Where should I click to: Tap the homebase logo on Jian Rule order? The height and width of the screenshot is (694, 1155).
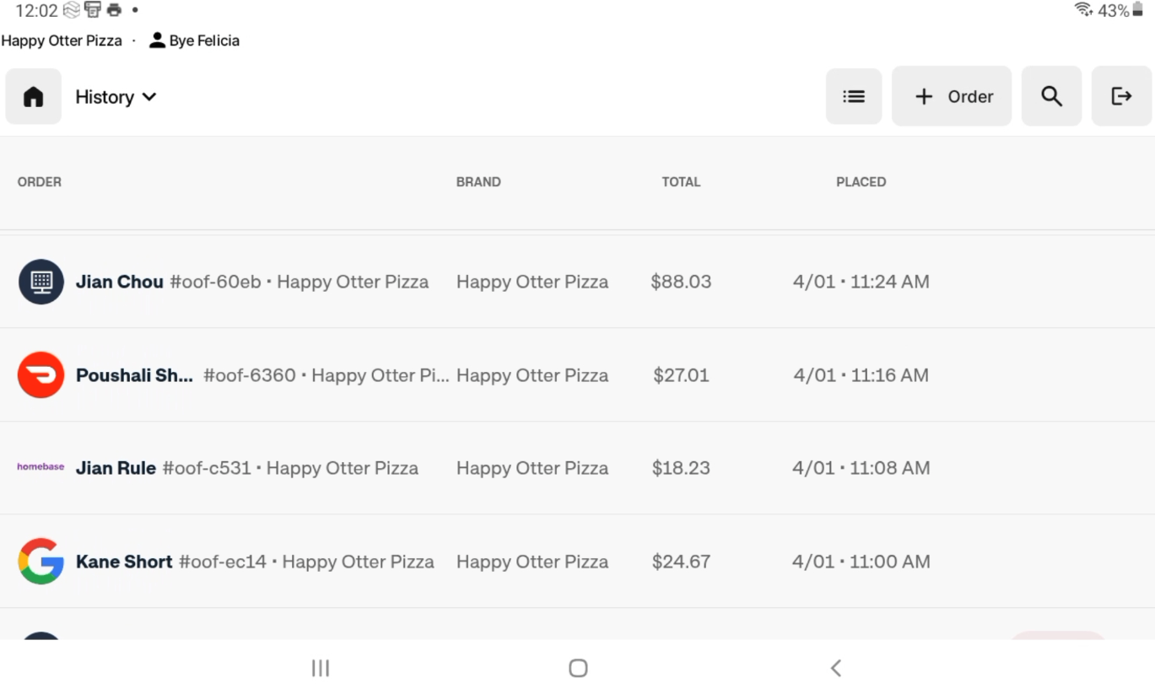pyautogui.click(x=40, y=467)
